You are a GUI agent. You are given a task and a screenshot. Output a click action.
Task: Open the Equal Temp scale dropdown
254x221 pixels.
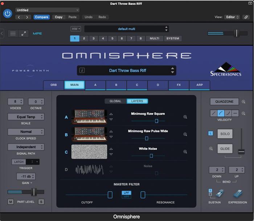point(26,117)
